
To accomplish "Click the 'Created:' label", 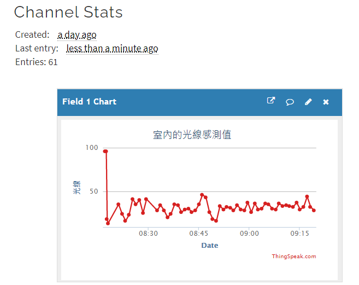I will tap(32, 34).
